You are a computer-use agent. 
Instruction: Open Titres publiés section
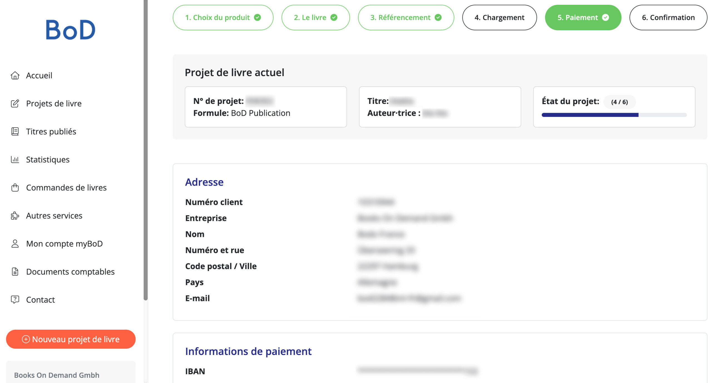coord(51,131)
